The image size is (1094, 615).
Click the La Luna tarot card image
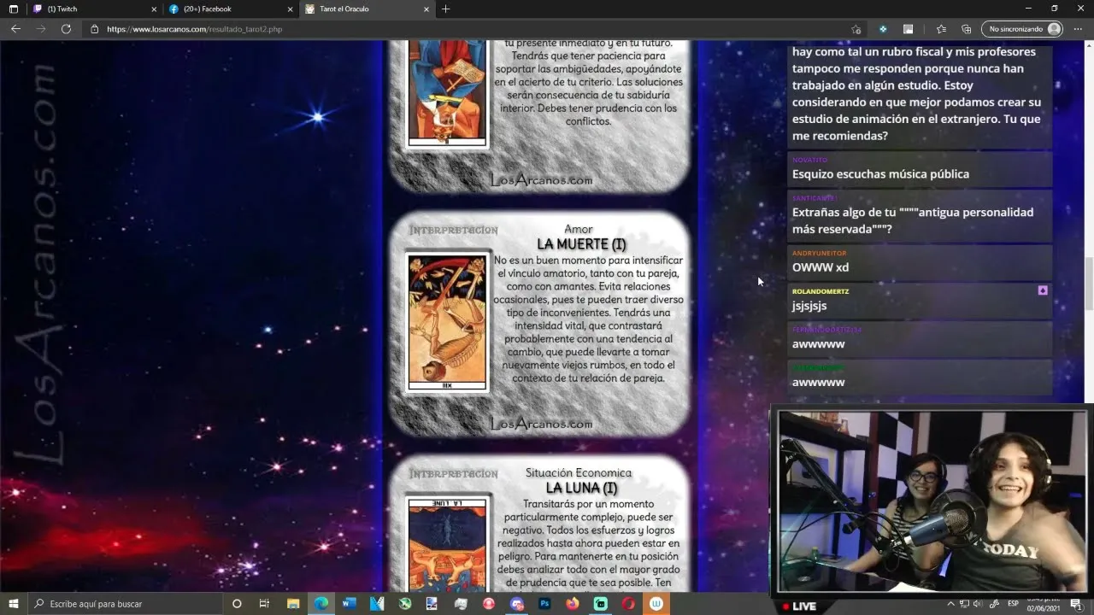[x=447, y=543]
